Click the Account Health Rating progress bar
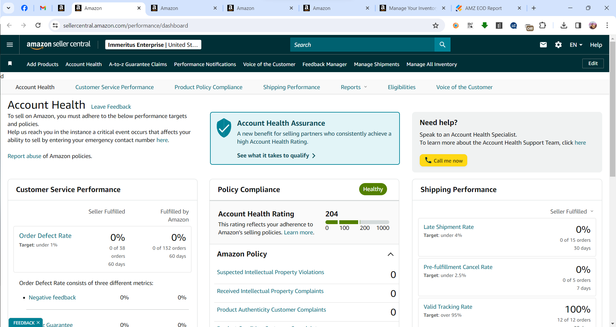This screenshot has height=327, width=616. [x=357, y=222]
